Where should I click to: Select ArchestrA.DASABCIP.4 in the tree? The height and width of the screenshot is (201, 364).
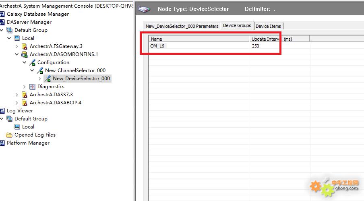(x=56, y=103)
